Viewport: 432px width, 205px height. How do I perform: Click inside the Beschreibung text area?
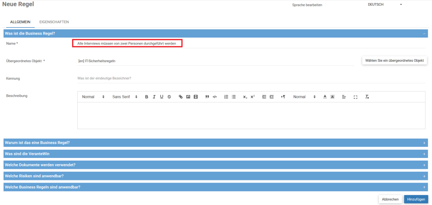tap(251, 116)
